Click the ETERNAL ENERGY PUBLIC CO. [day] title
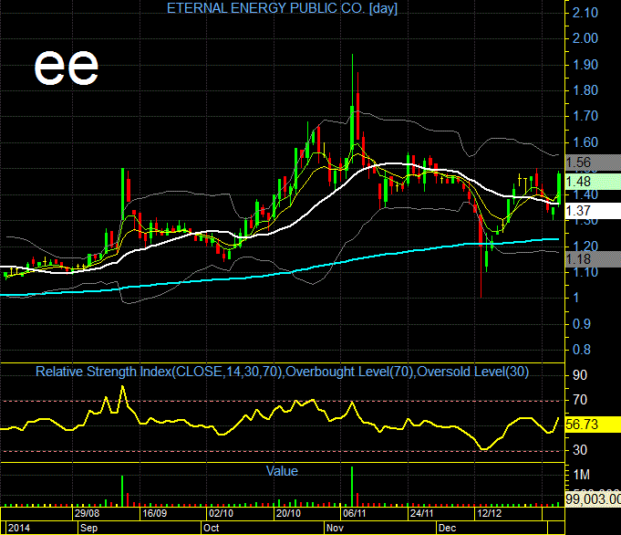The width and height of the screenshot is (621, 535). coord(282,8)
